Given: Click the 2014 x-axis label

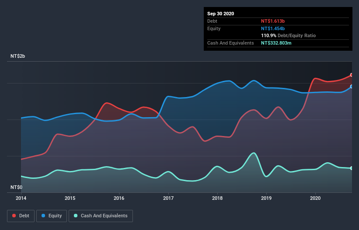Looking at the screenshot, I should [21, 198].
